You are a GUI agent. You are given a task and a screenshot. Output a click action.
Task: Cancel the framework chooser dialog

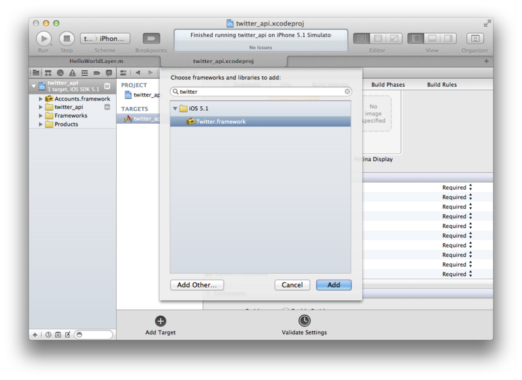click(292, 285)
